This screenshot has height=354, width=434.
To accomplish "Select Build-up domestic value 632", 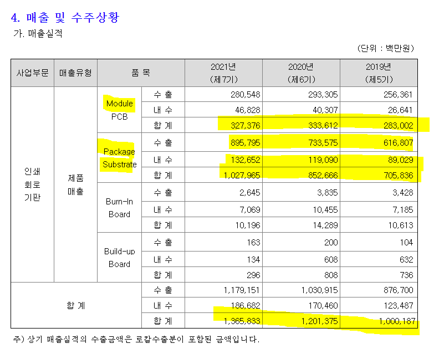I will tap(406, 259).
